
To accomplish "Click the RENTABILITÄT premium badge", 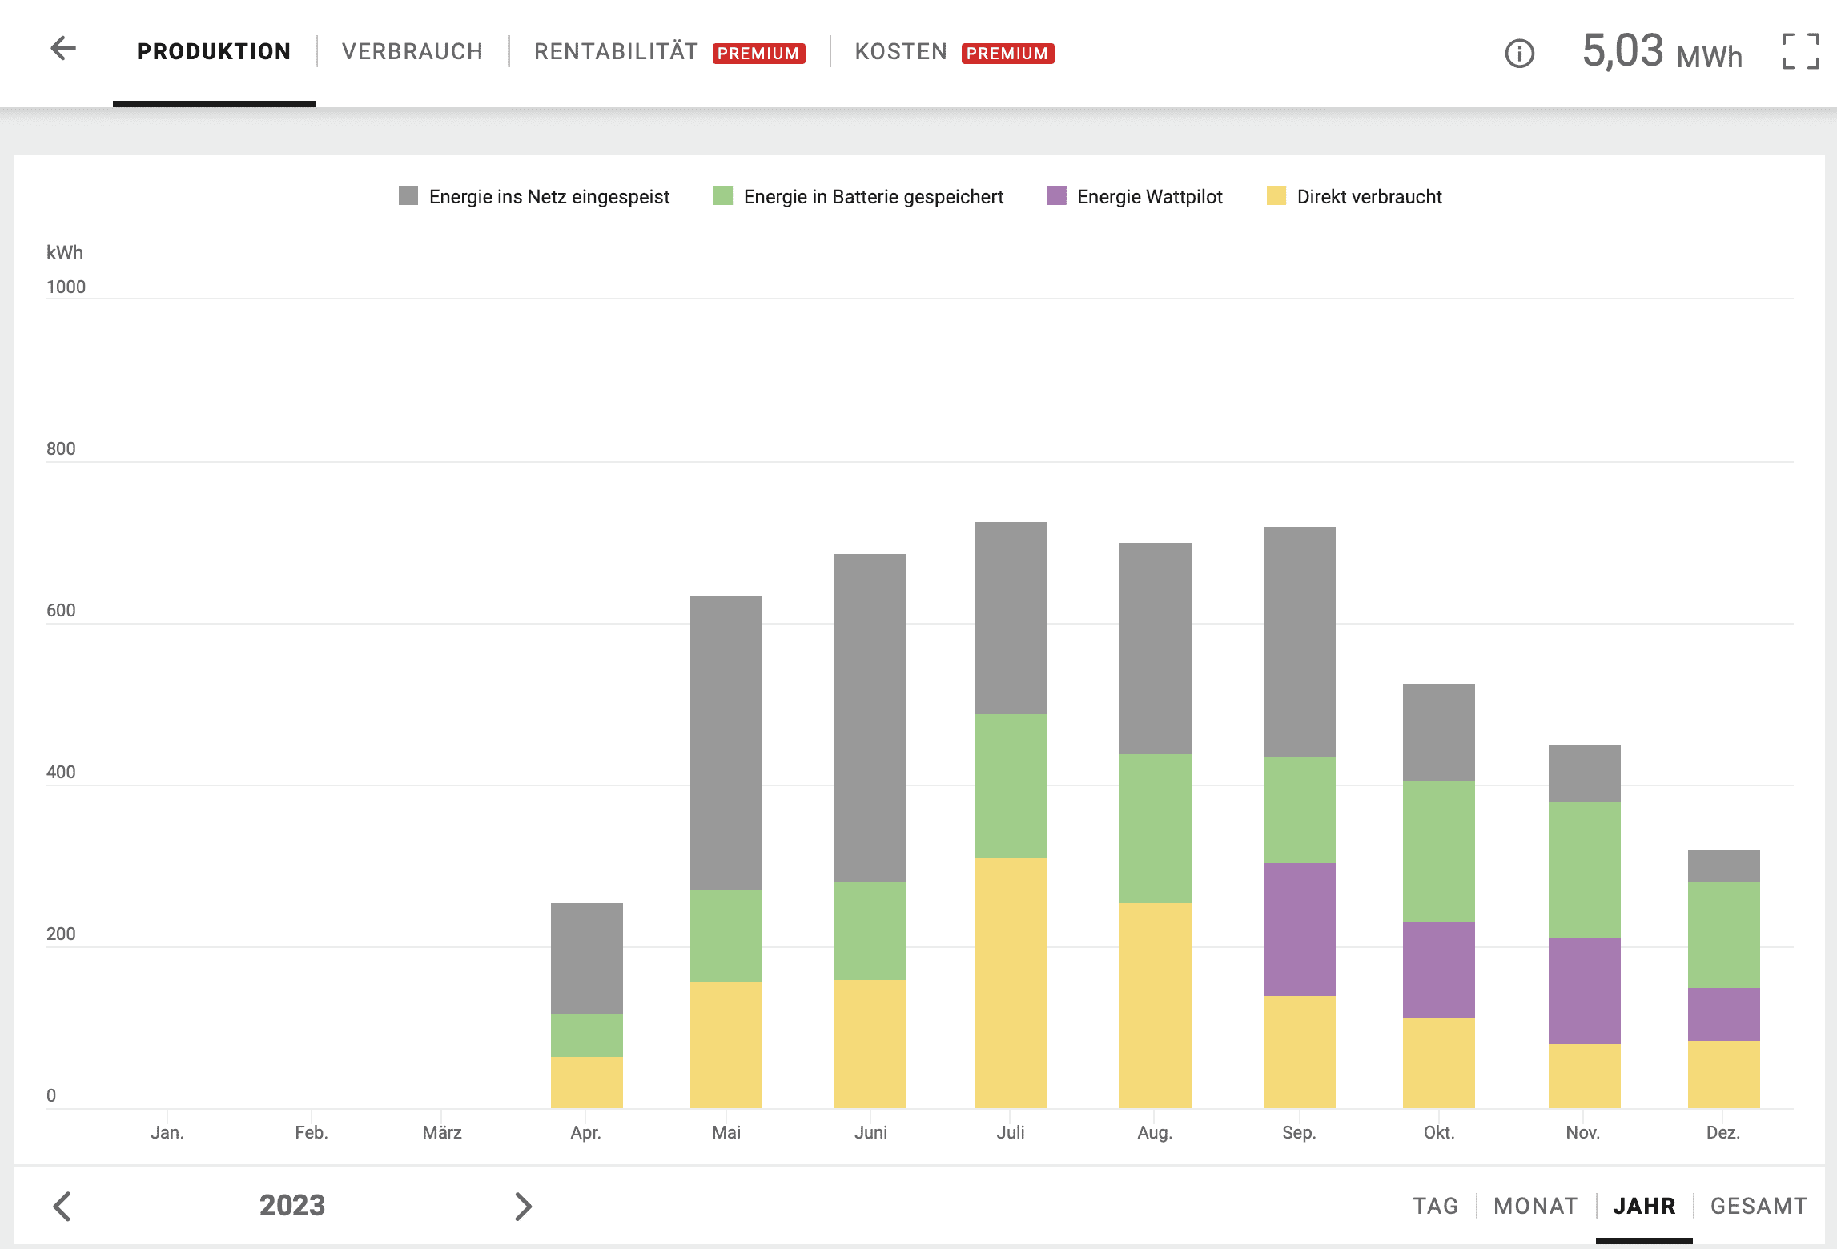I will point(758,54).
